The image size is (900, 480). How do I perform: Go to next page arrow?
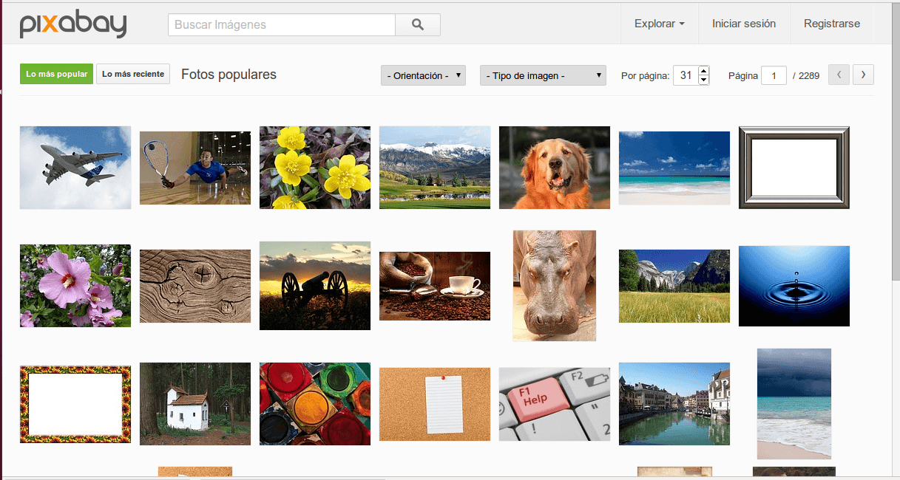click(863, 75)
